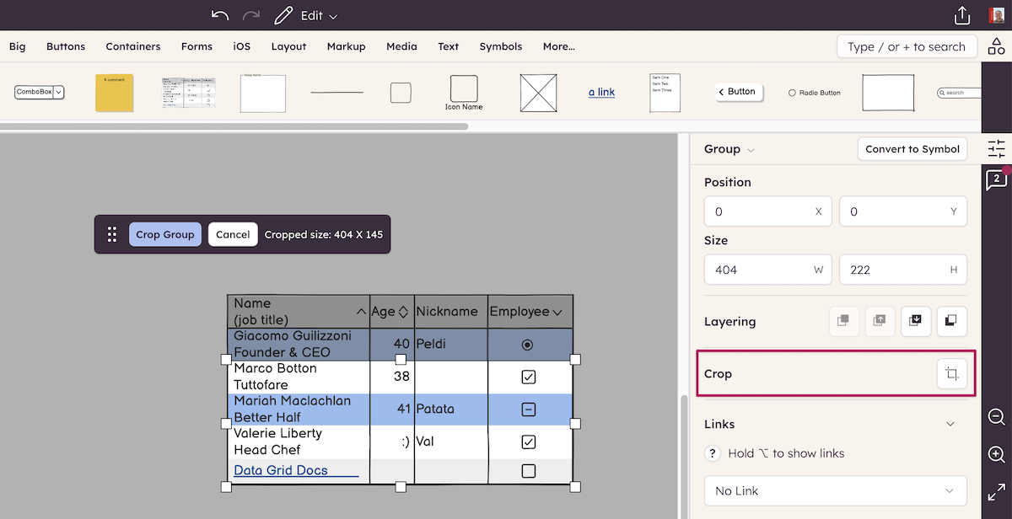Open the UI Library shapes icon top right

point(996,46)
